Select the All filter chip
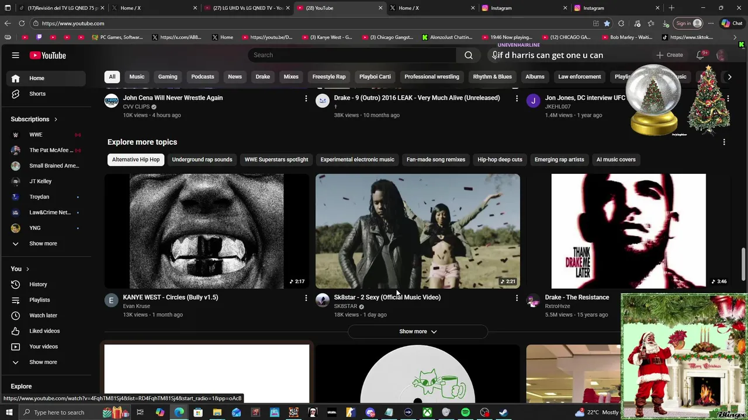The height and width of the screenshot is (420, 748). pyautogui.click(x=112, y=76)
